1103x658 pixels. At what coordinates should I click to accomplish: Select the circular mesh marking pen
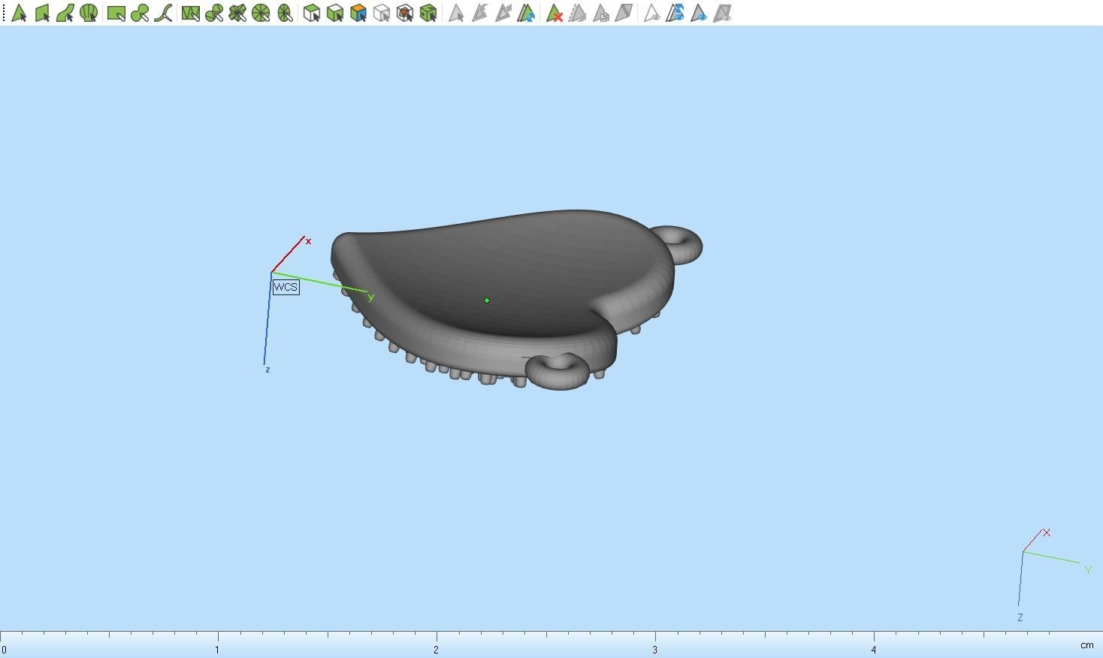[261, 13]
